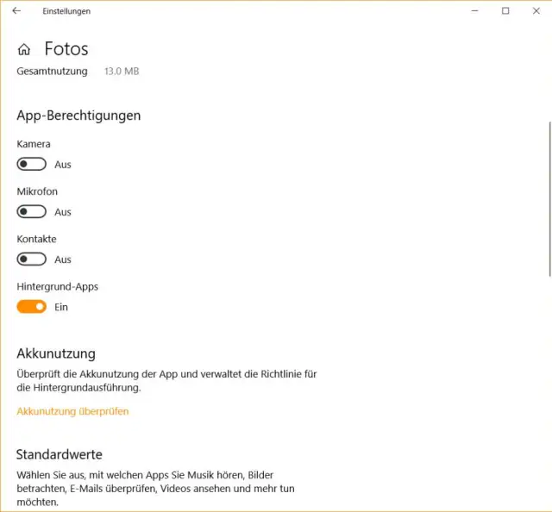Click the Fotos page title
The width and height of the screenshot is (552, 512).
(x=66, y=49)
